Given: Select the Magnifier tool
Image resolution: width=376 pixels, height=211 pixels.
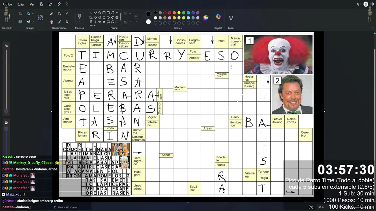Looking at the screenshot, I should [67, 22].
